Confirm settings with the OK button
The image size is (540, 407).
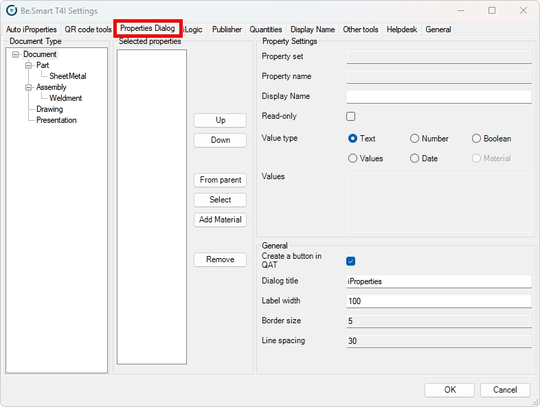(x=449, y=390)
